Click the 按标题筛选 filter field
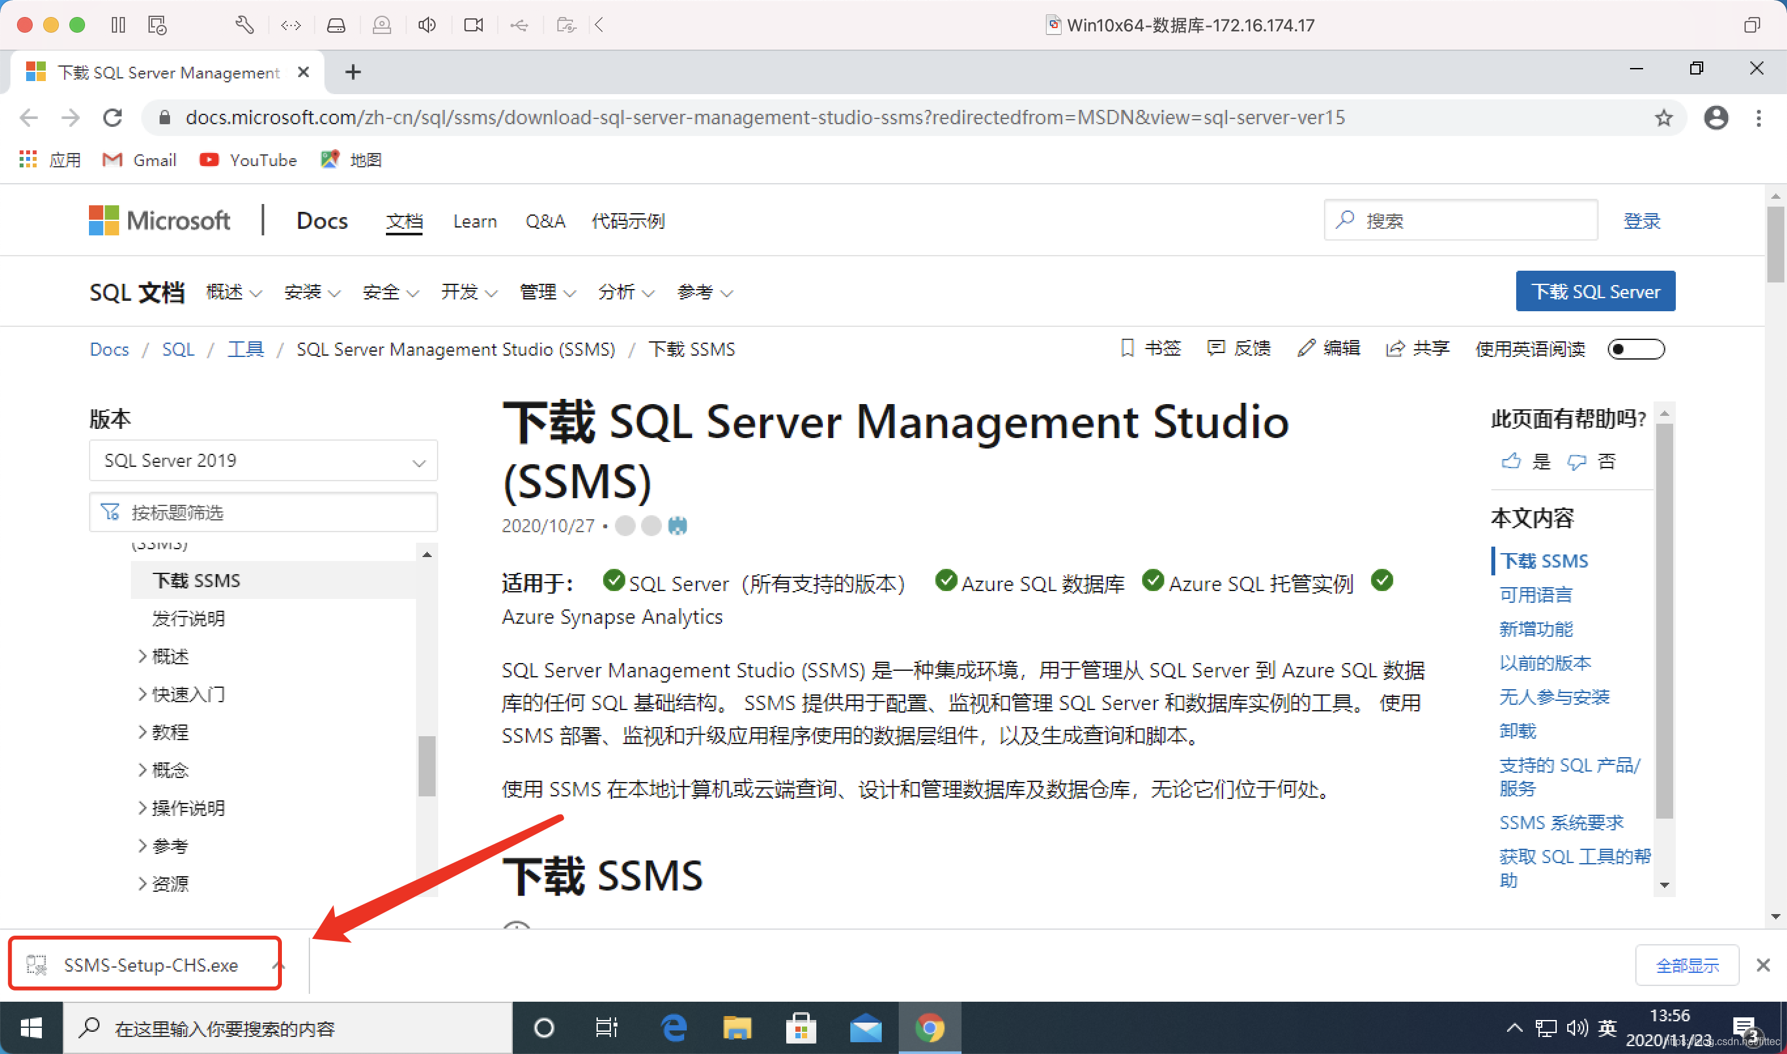 (x=264, y=512)
